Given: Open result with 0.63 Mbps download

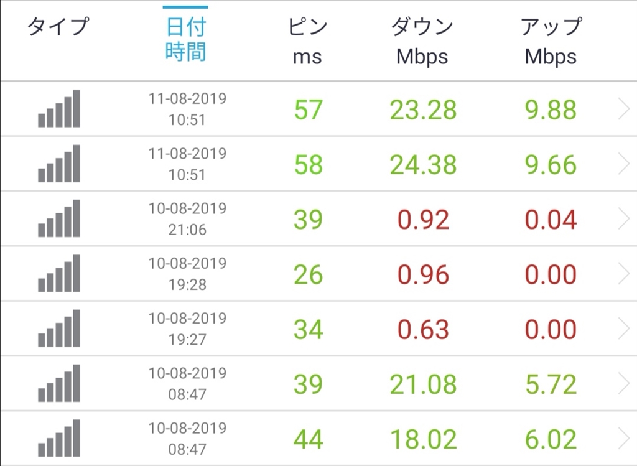Looking at the screenshot, I should 423,329.
